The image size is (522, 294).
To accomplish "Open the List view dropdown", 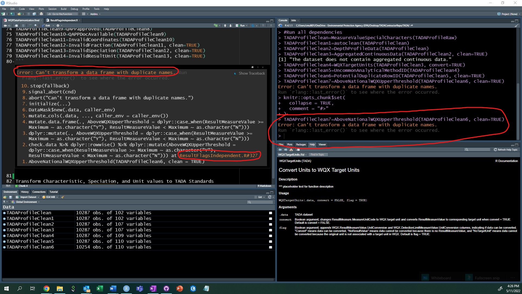I will (x=260, y=197).
